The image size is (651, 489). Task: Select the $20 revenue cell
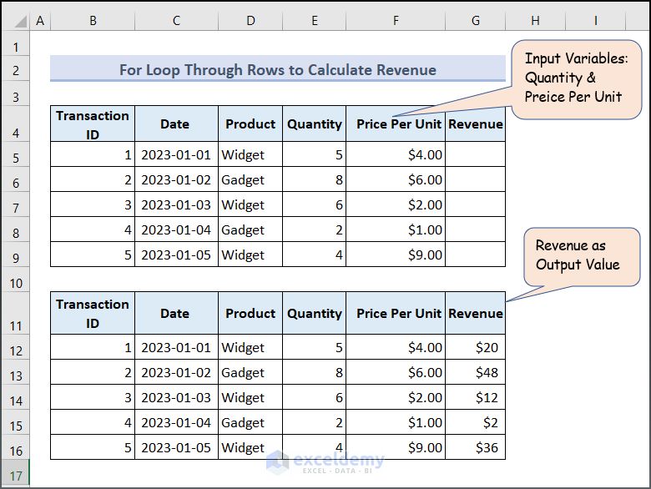(475, 347)
